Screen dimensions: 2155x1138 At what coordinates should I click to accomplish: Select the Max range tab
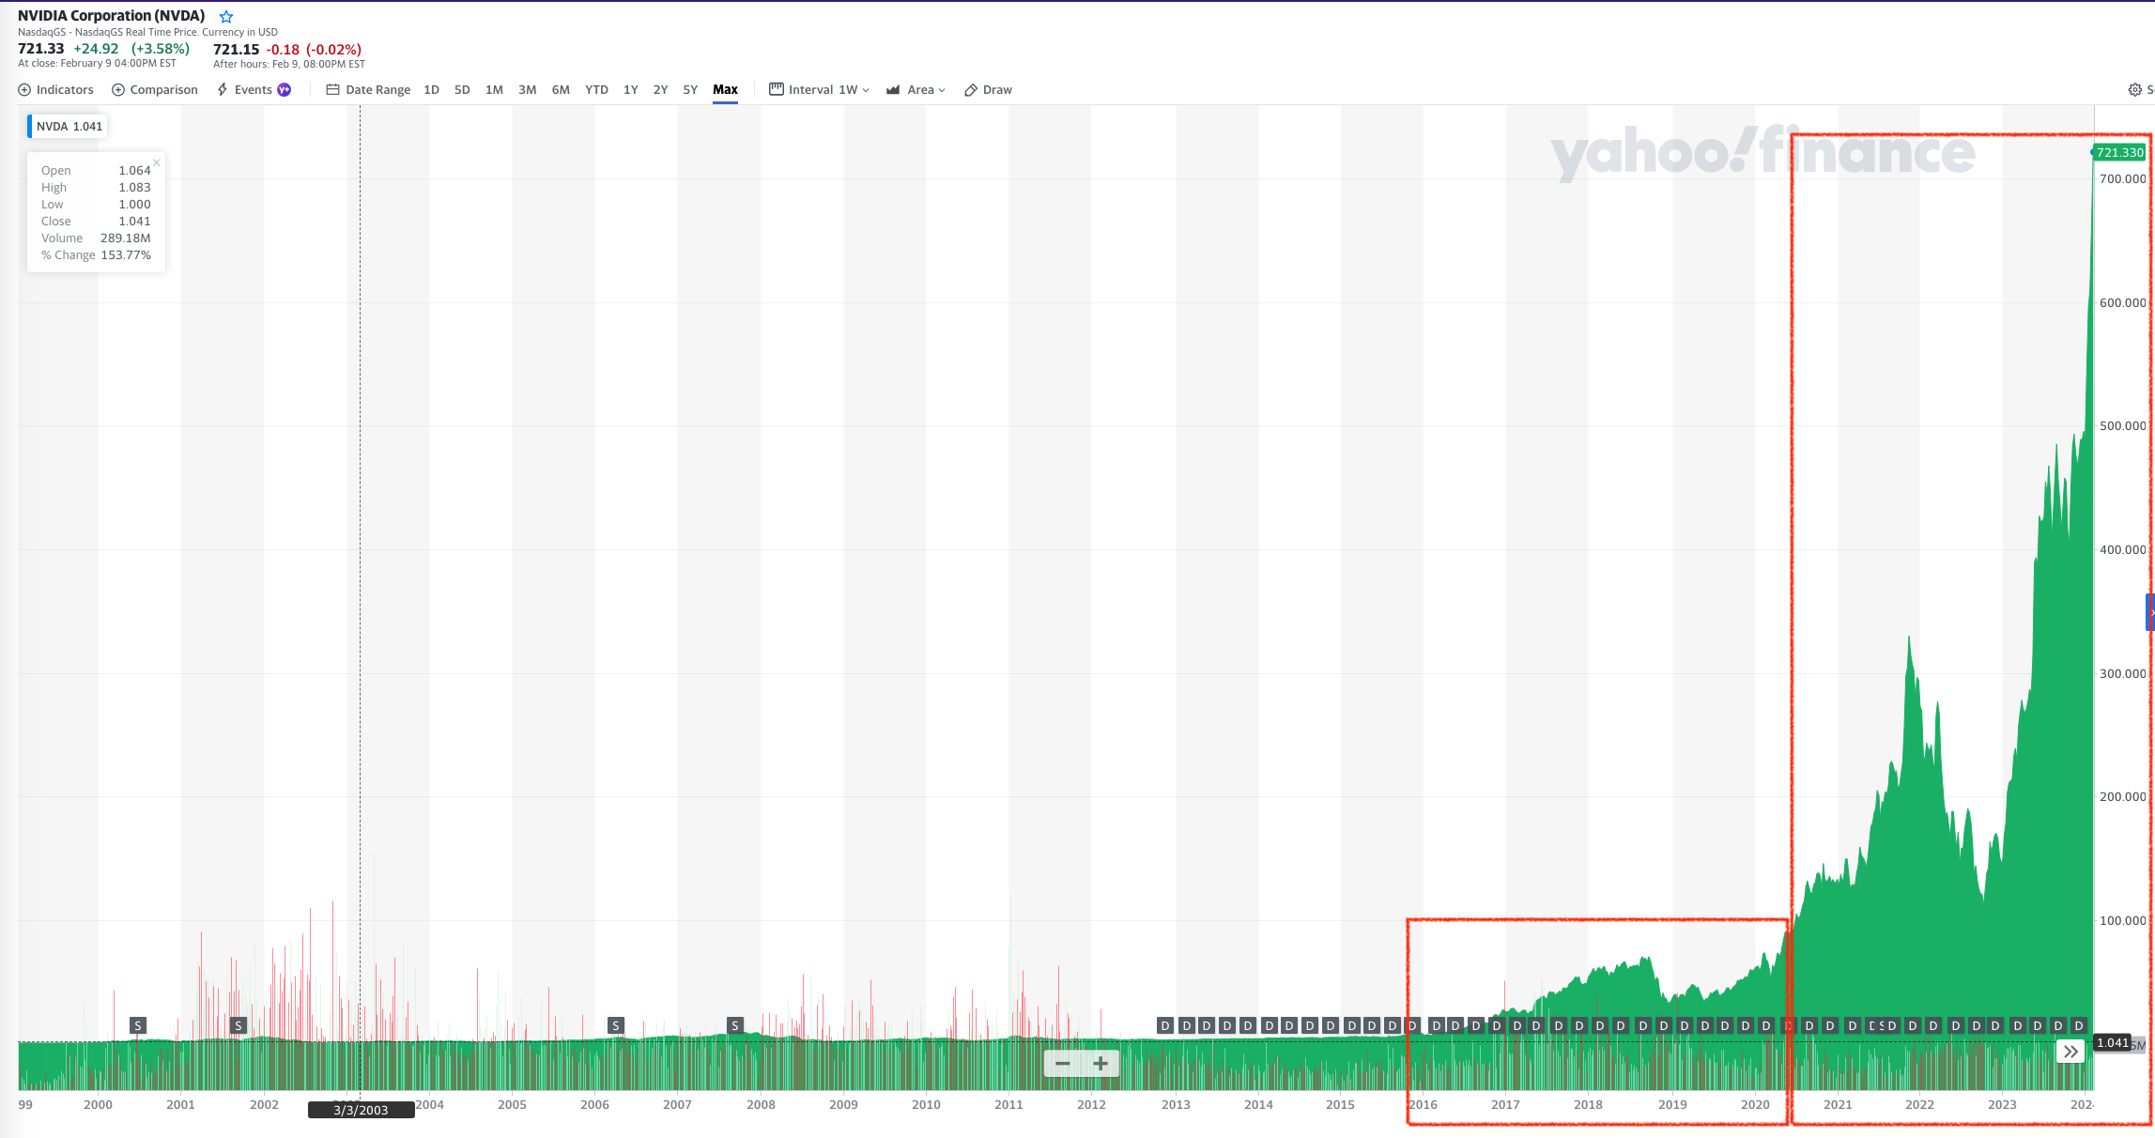(725, 90)
